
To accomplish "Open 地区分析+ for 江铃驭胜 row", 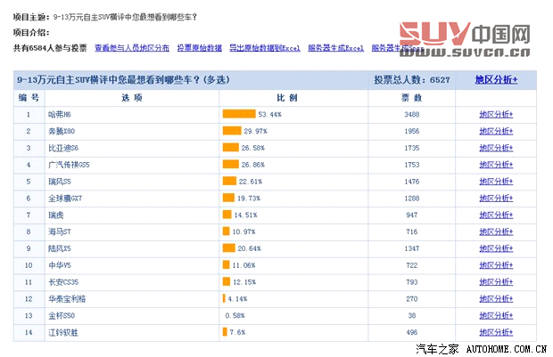I will 496,332.
